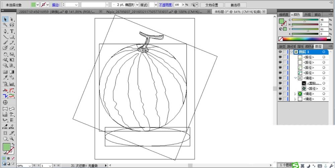The image size is (335, 168).
Task: Click the target circle of 图层 1
Action: point(324,52)
